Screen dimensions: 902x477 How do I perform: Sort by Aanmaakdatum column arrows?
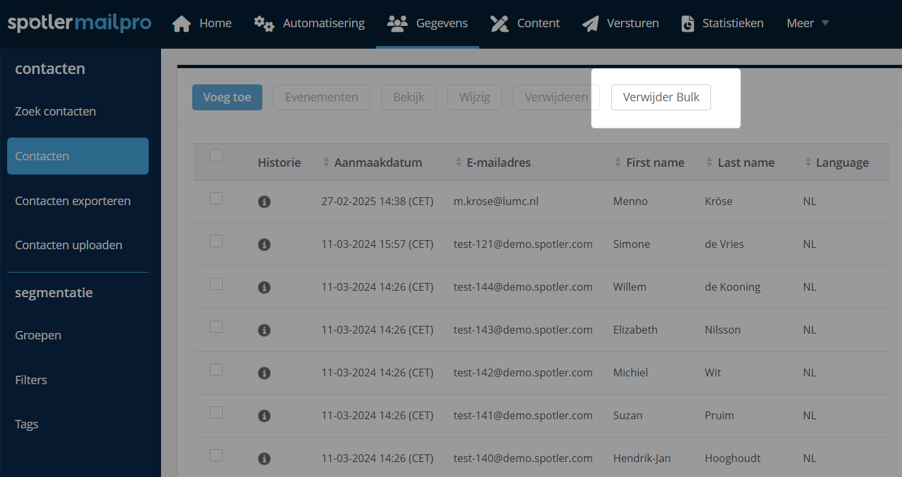point(327,163)
